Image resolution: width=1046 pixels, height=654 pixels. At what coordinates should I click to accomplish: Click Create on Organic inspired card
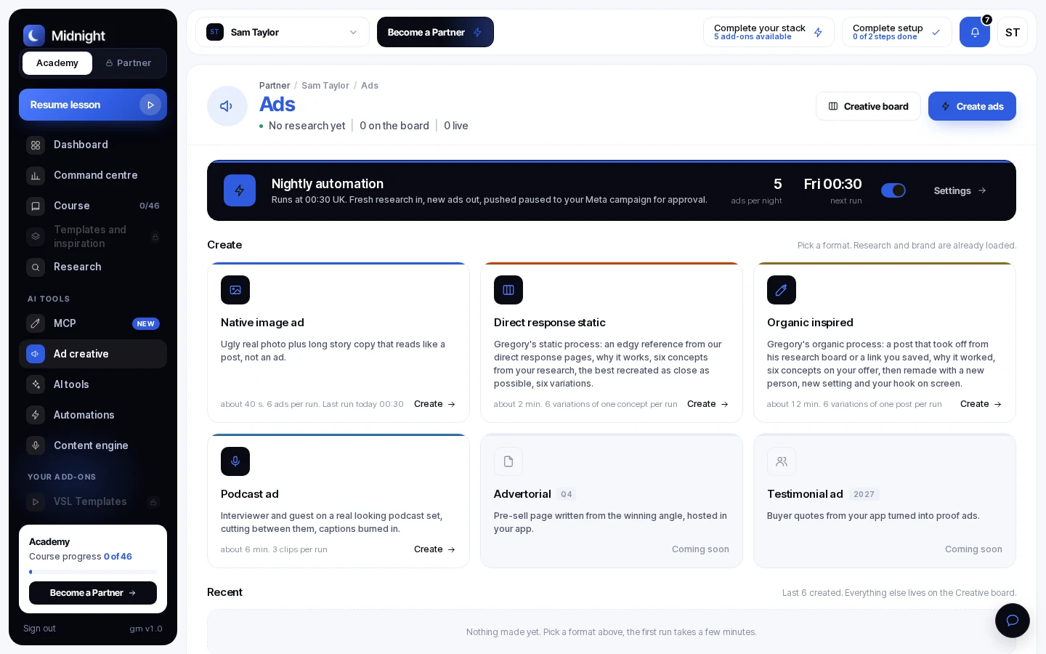[x=981, y=404]
